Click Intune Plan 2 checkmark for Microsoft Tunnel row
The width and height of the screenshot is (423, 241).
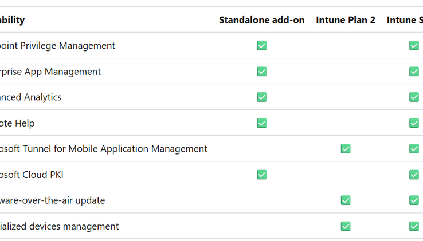click(x=346, y=149)
